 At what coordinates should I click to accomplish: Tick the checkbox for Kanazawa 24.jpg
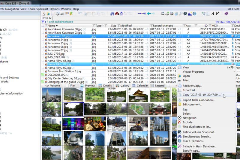click(43, 40)
